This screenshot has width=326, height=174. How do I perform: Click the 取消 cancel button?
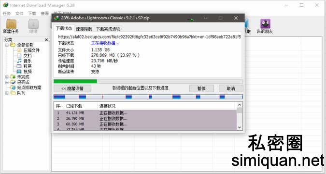coord(231,88)
